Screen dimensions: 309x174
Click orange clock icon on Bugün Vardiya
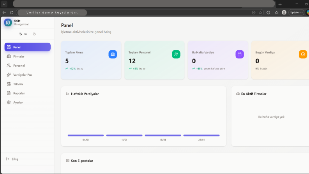tap(303, 54)
